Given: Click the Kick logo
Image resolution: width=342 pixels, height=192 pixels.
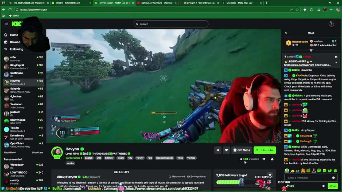Looking at the screenshot, I should click(x=17, y=24).
